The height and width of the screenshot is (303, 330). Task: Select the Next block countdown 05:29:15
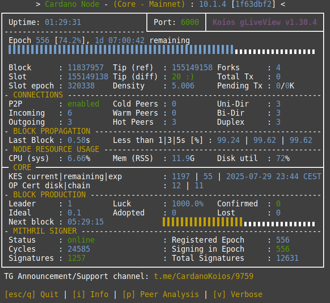[x=85, y=222]
